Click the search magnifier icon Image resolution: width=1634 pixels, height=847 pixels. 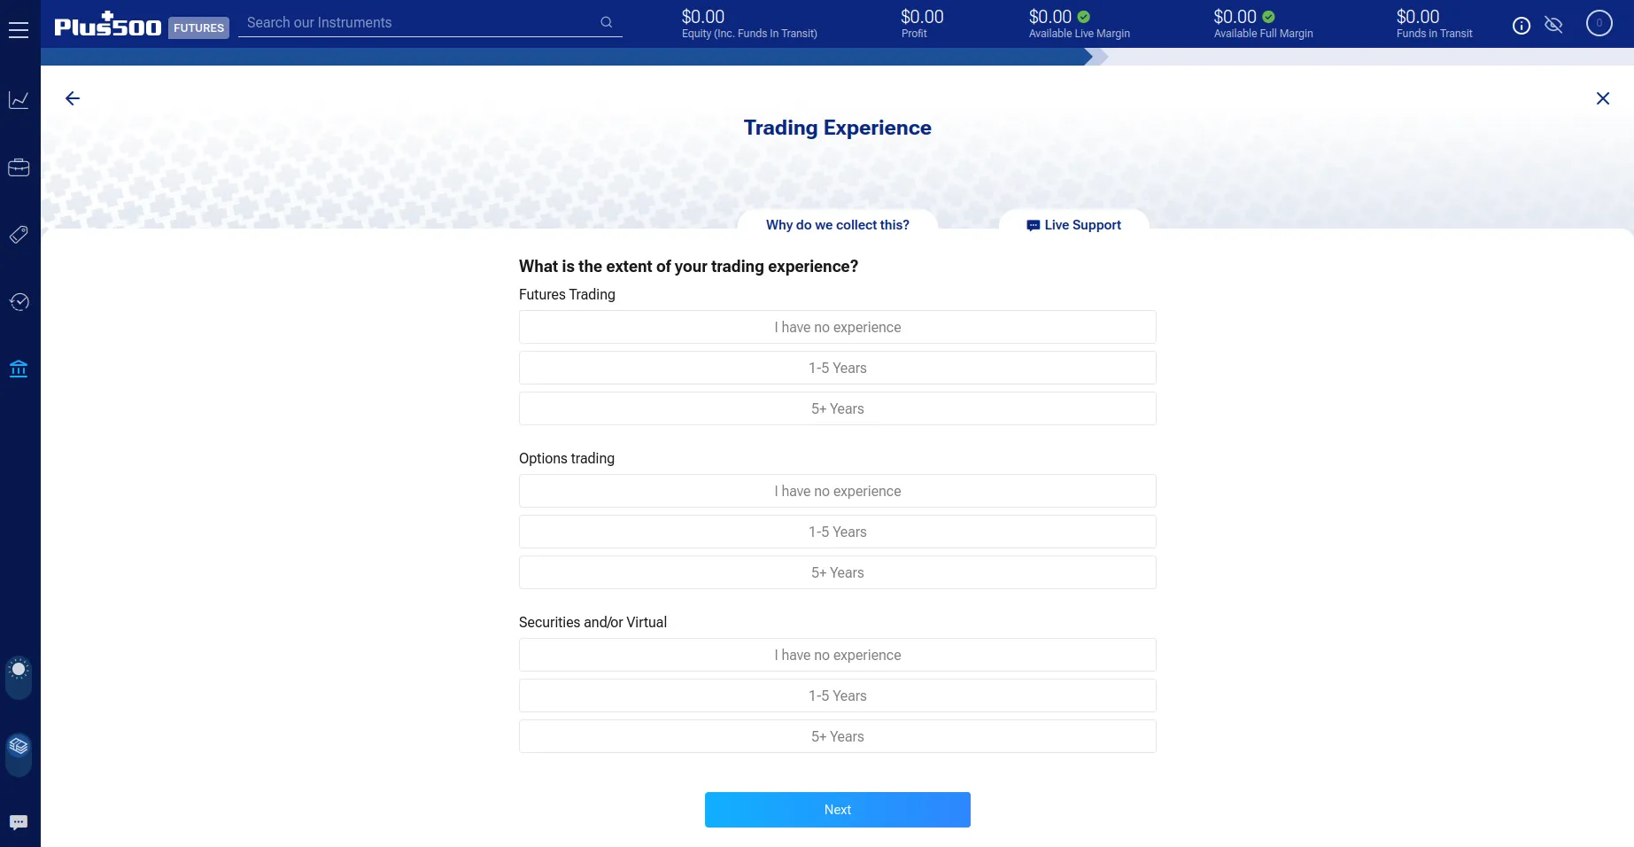coord(607,22)
